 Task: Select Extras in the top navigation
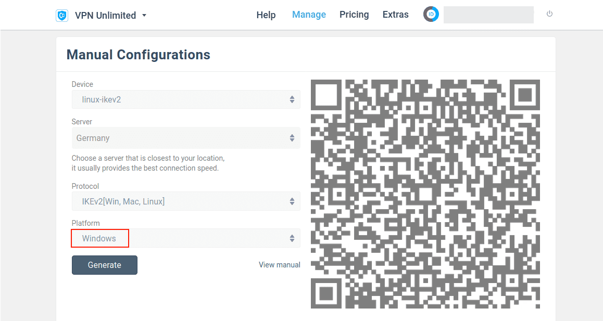pyautogui.click(x=395, y=15)
